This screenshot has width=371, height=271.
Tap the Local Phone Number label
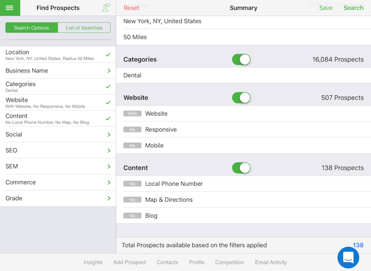click(x=174, y=184)
